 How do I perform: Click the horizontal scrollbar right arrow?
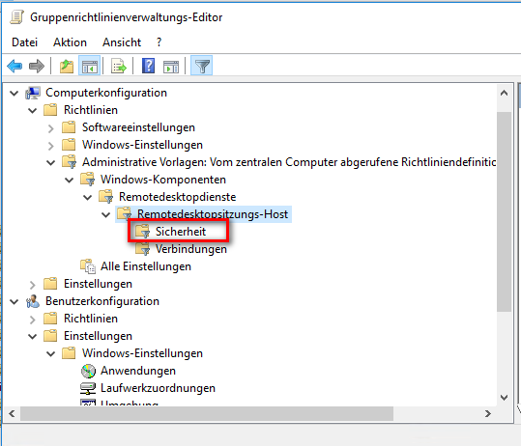pos(488,413)
